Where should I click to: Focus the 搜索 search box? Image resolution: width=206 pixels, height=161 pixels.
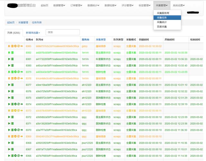point(63,32)
